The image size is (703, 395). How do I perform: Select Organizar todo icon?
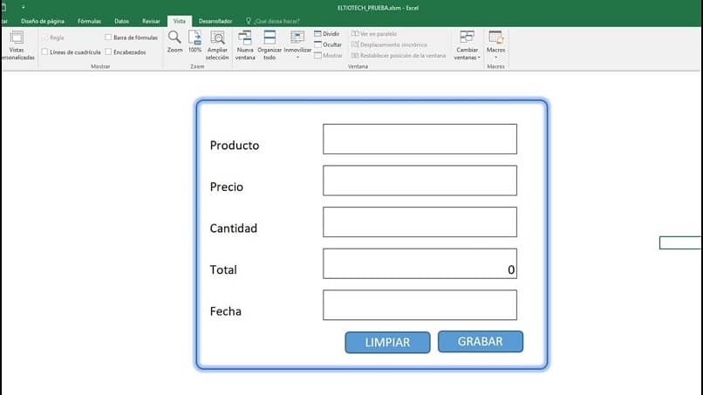tap(270, 45)
